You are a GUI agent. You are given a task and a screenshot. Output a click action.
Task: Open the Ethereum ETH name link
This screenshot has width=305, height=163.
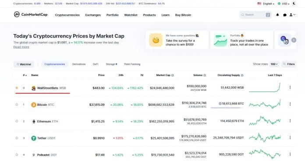(47, 121)
